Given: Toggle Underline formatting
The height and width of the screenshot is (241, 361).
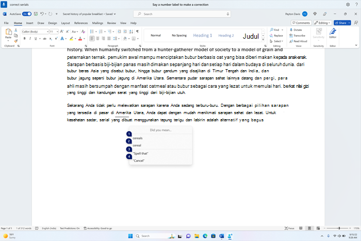Looking at the screenshot, I should [x=36, y=39].
